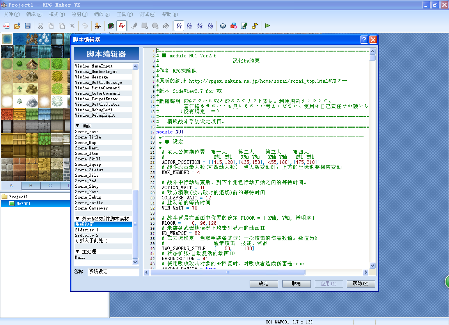Click the Undo arrow icon
This screenshot has width=449, height=325.
(85, 26)
